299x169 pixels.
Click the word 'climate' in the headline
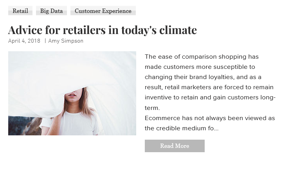(x=178, y=30)
